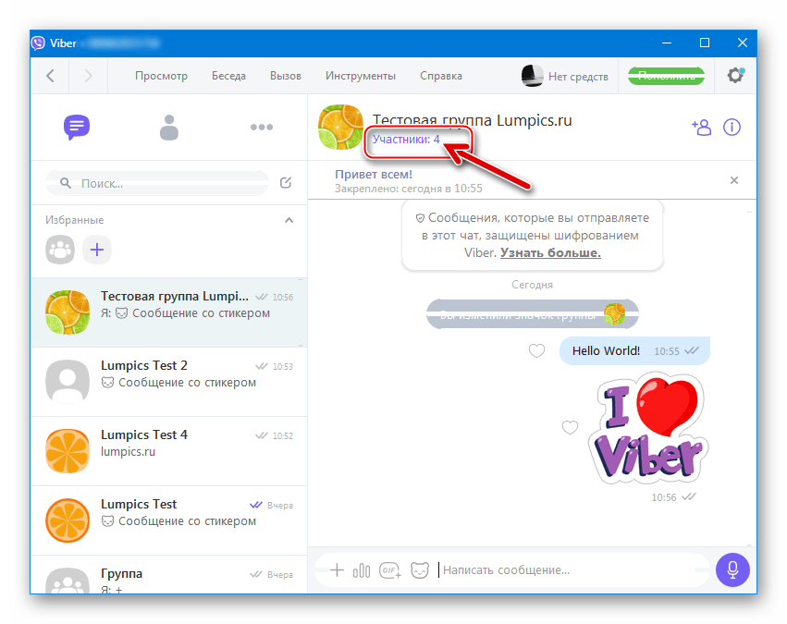This screenshot has width=787, height=624.
Task: Open the Вызов menu
Action: pos(286,76)
